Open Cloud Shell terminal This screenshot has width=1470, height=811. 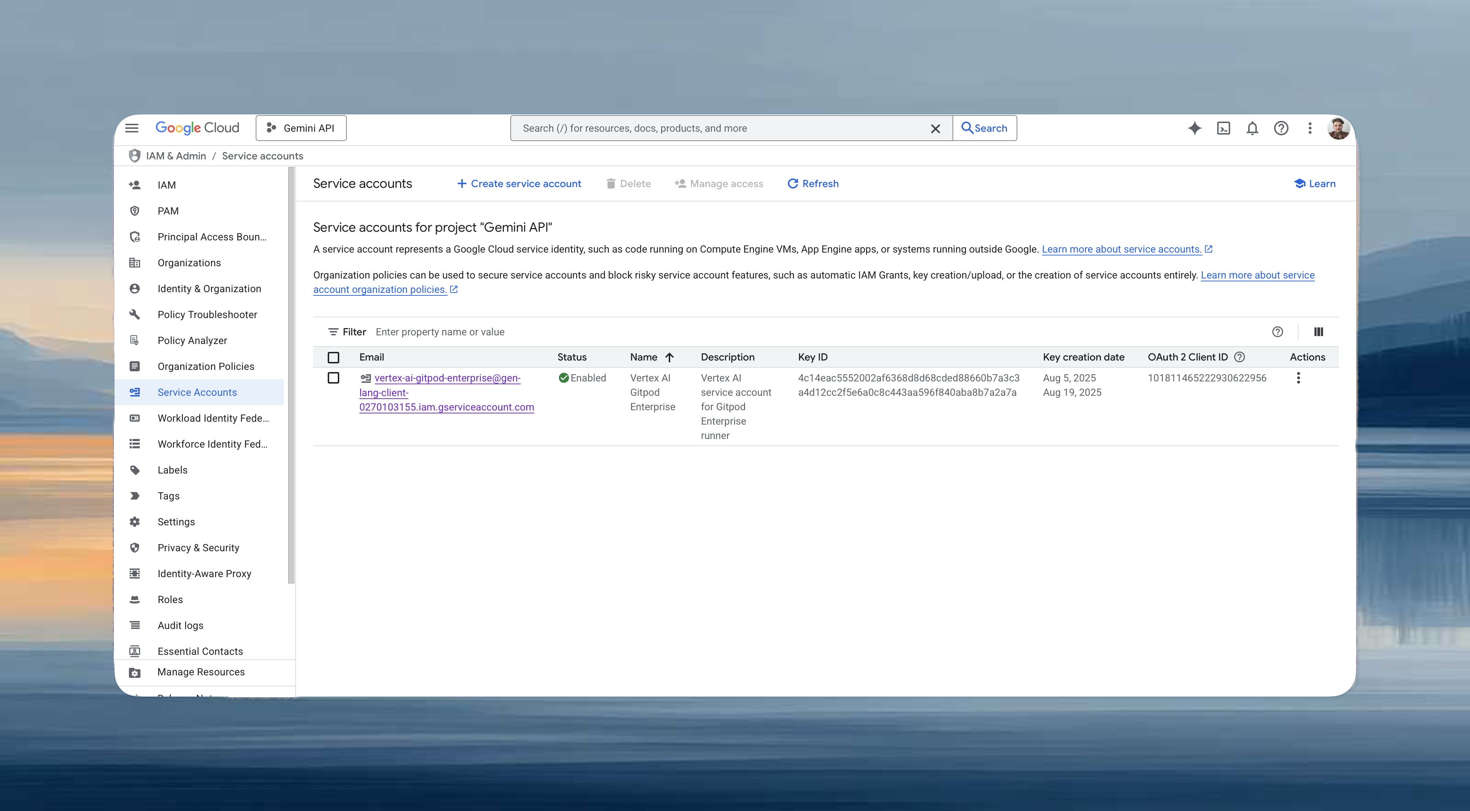(1223, 128)
